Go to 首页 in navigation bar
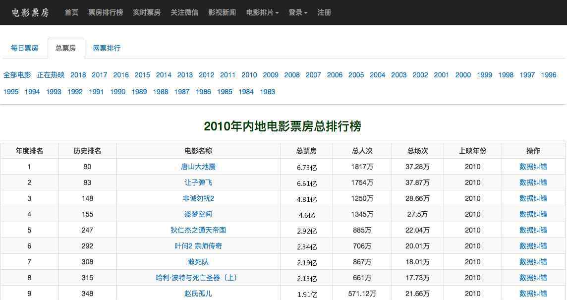Viewport: 567px width, 300px height. [x=71, y=13]
